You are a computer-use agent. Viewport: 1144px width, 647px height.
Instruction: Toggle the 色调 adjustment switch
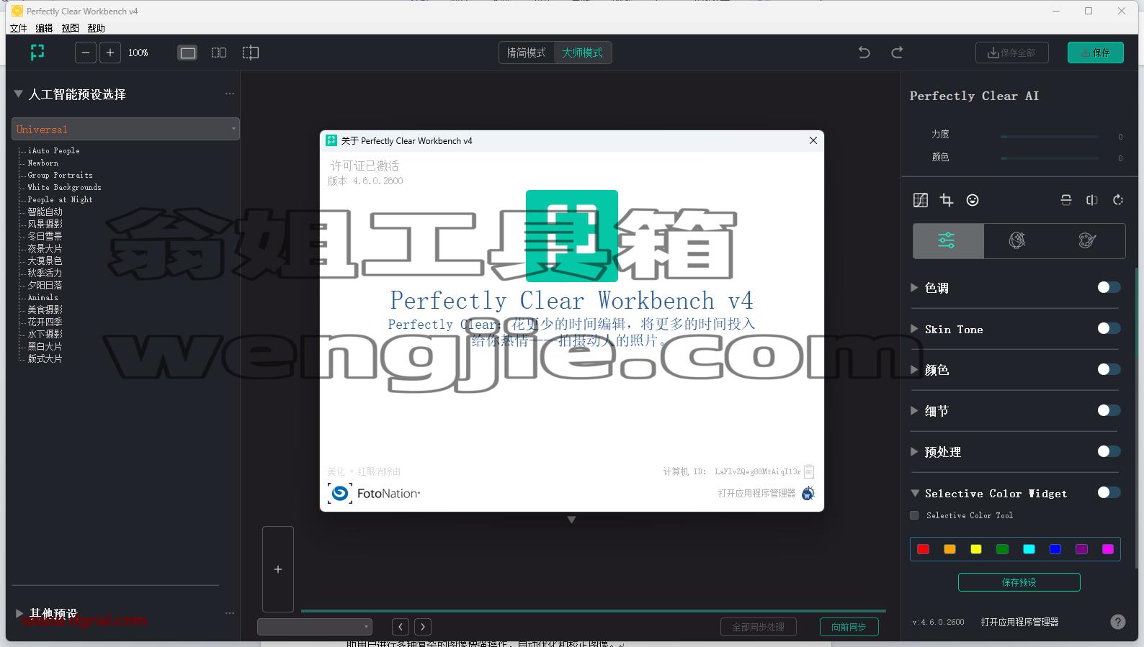click(x=1109, y=287)
